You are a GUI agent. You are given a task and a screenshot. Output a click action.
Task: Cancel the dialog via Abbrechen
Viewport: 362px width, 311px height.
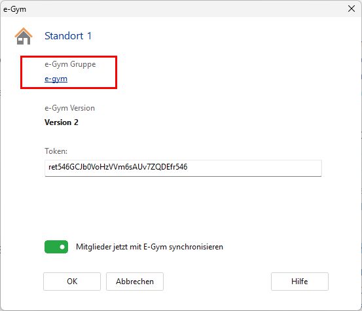tap(135, 282)
